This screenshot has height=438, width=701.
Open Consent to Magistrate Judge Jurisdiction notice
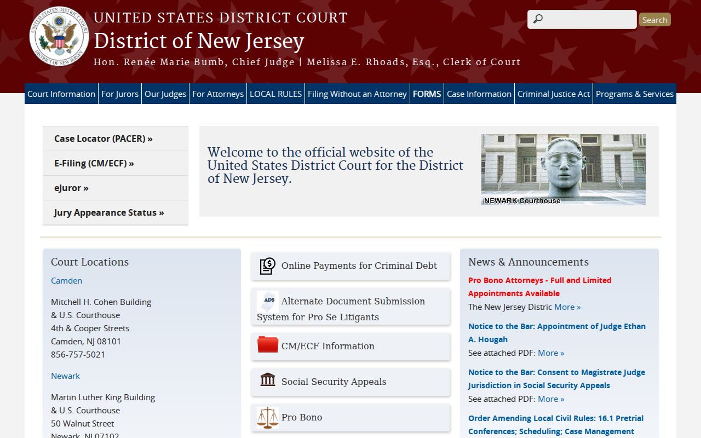556,379
